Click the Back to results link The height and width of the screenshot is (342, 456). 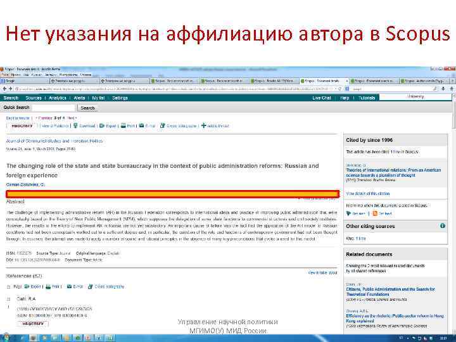[18, 118]
